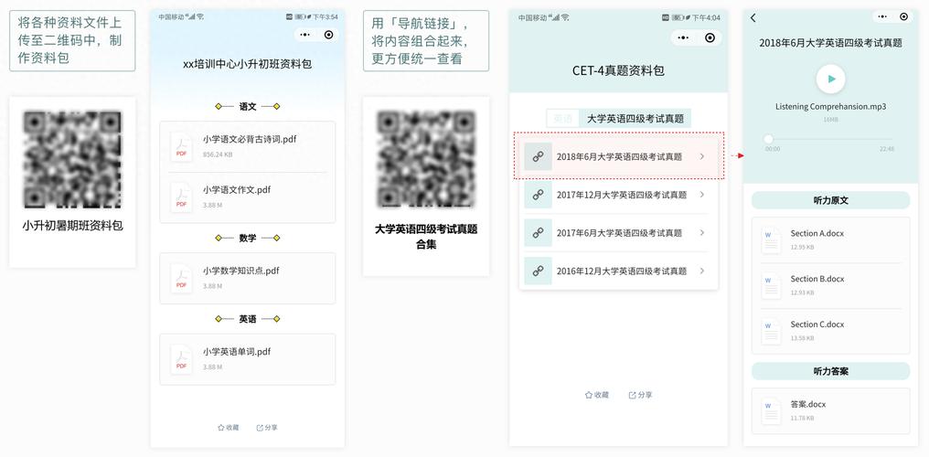
Task: Tap the PDF icon beside 小学数学知识点.pdf
Action: (181, 278)
